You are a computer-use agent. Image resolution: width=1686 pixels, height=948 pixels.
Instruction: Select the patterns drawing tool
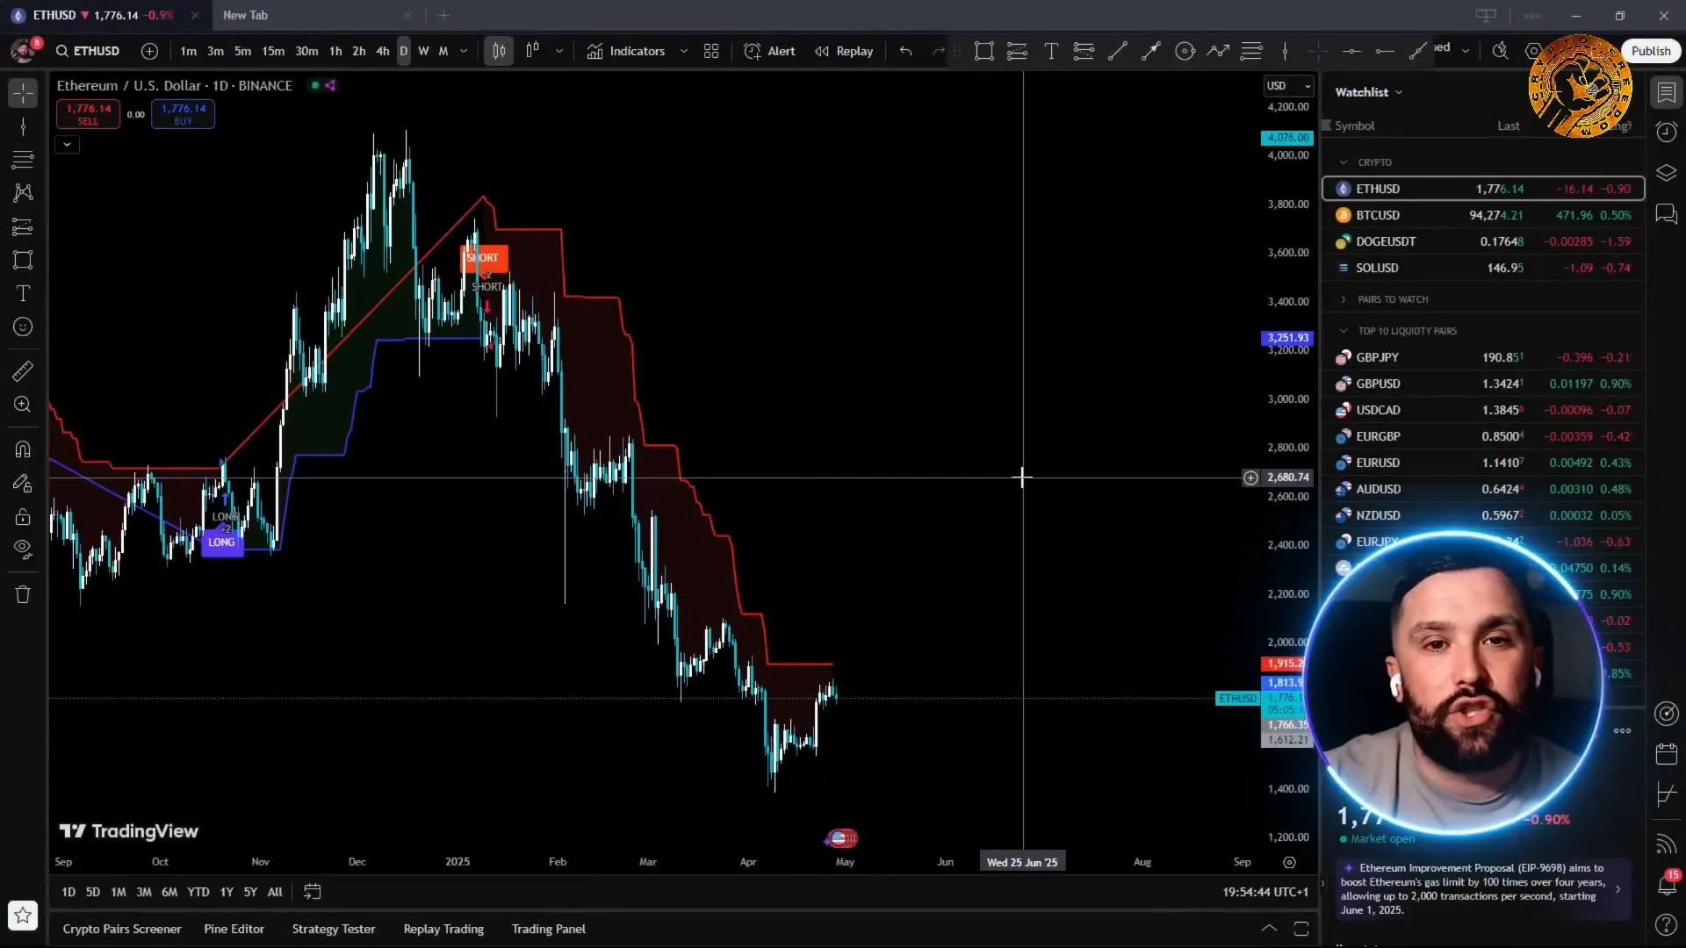click(x=23, y=192)
